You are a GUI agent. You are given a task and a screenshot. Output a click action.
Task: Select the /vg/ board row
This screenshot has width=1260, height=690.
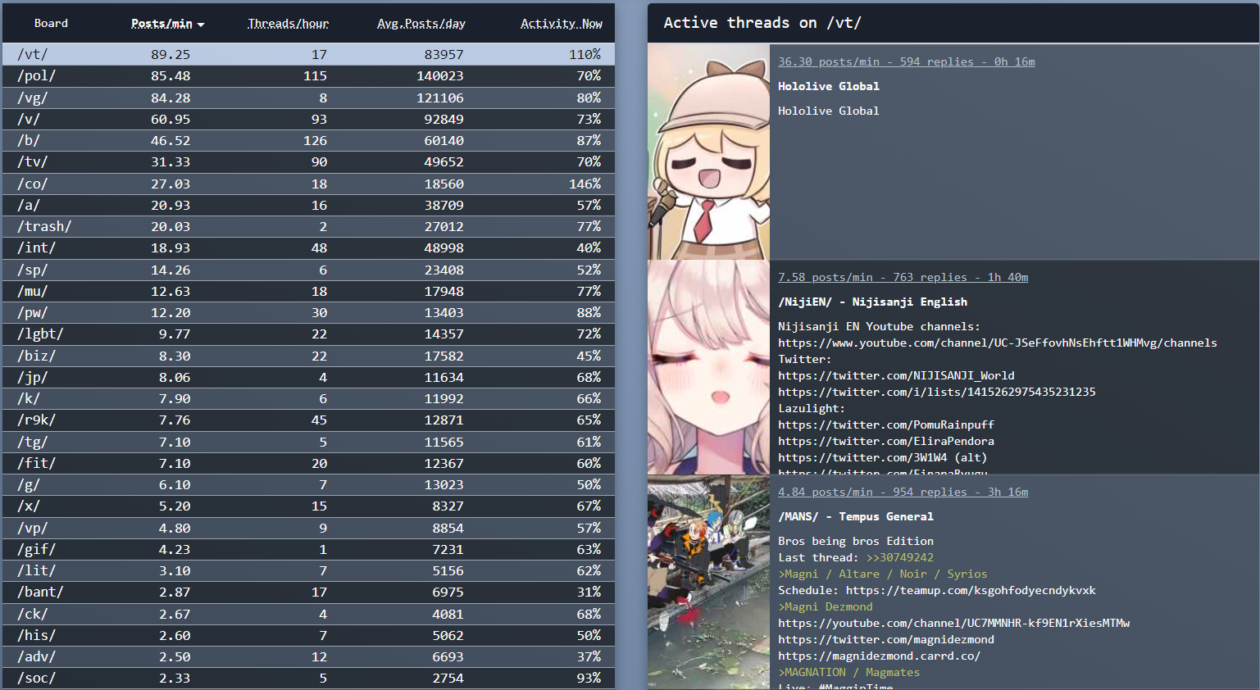tap(308, 98)
